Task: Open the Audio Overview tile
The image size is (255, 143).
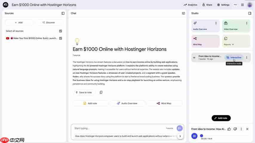Action: 205,26
